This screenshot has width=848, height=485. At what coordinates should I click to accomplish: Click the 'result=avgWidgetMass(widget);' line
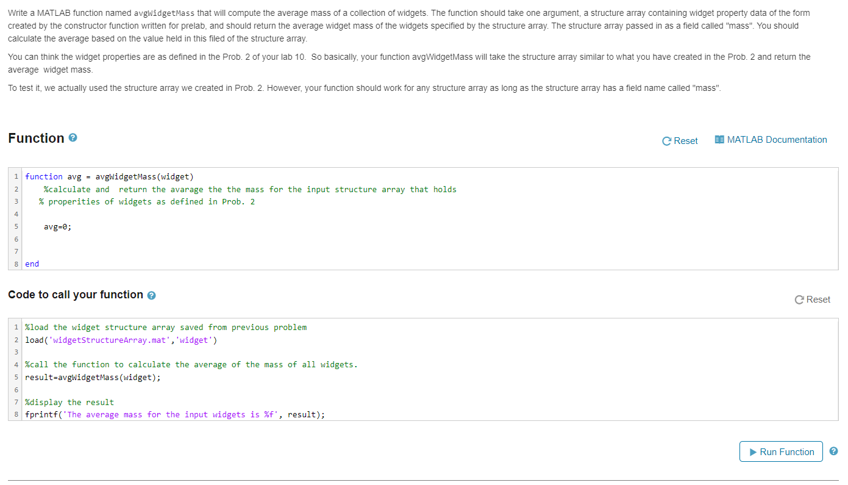pyautogui.click(x=93, y=377)
